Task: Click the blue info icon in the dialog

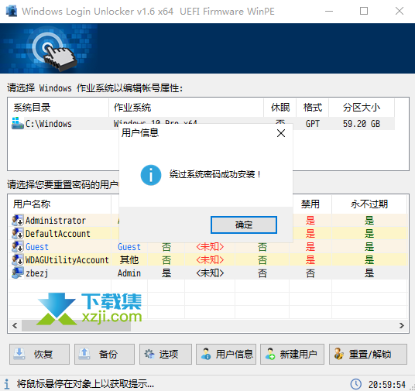Action: coord(151,175)
